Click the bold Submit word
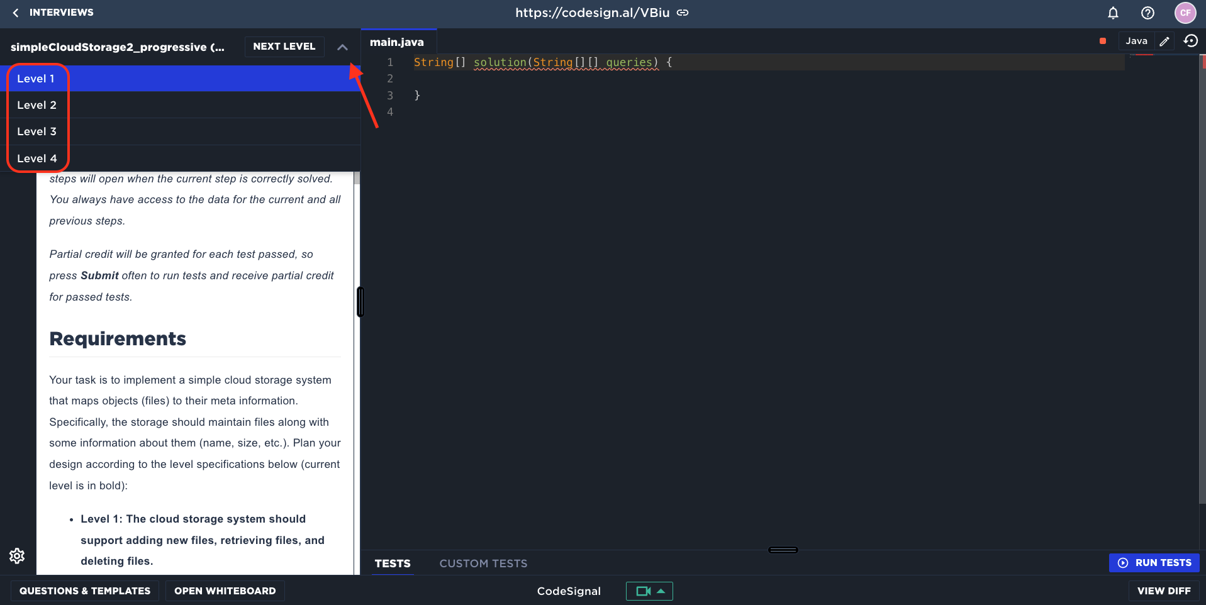Screen dimensions: 1206x605 [99, 275]
